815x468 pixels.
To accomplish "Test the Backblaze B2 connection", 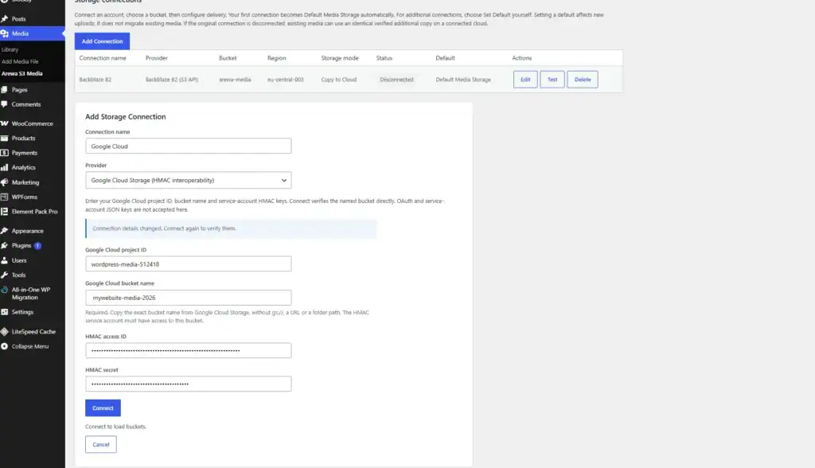I will point(552,80).
